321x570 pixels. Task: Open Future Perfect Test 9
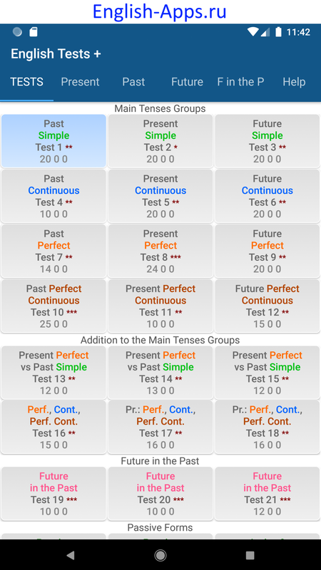click(267, 252)
